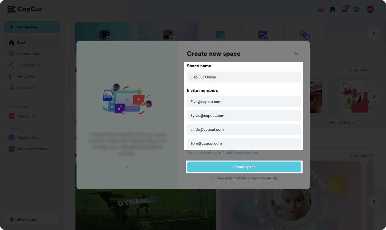Viewport: 386px width, 230px height.
Task: Open Magic tools in the sidebar
Action: pyautogui.click(x=32, y=88)
